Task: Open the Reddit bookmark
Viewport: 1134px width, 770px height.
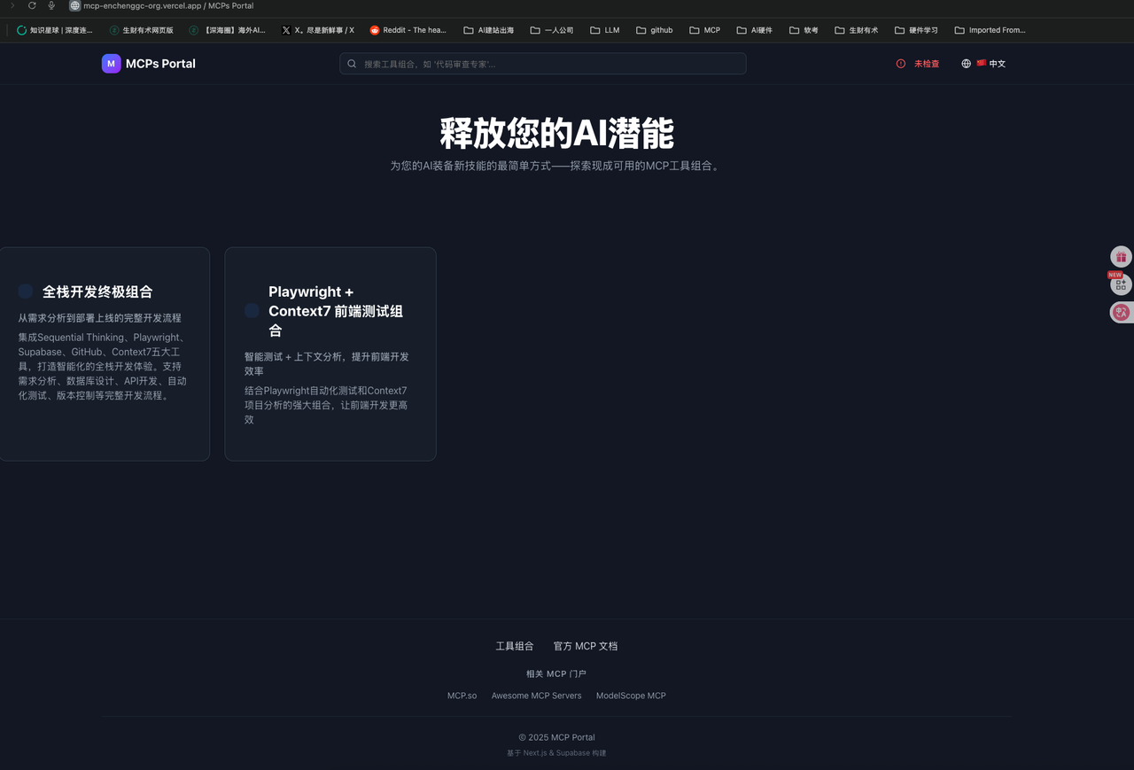Action: tap(408, 30)
